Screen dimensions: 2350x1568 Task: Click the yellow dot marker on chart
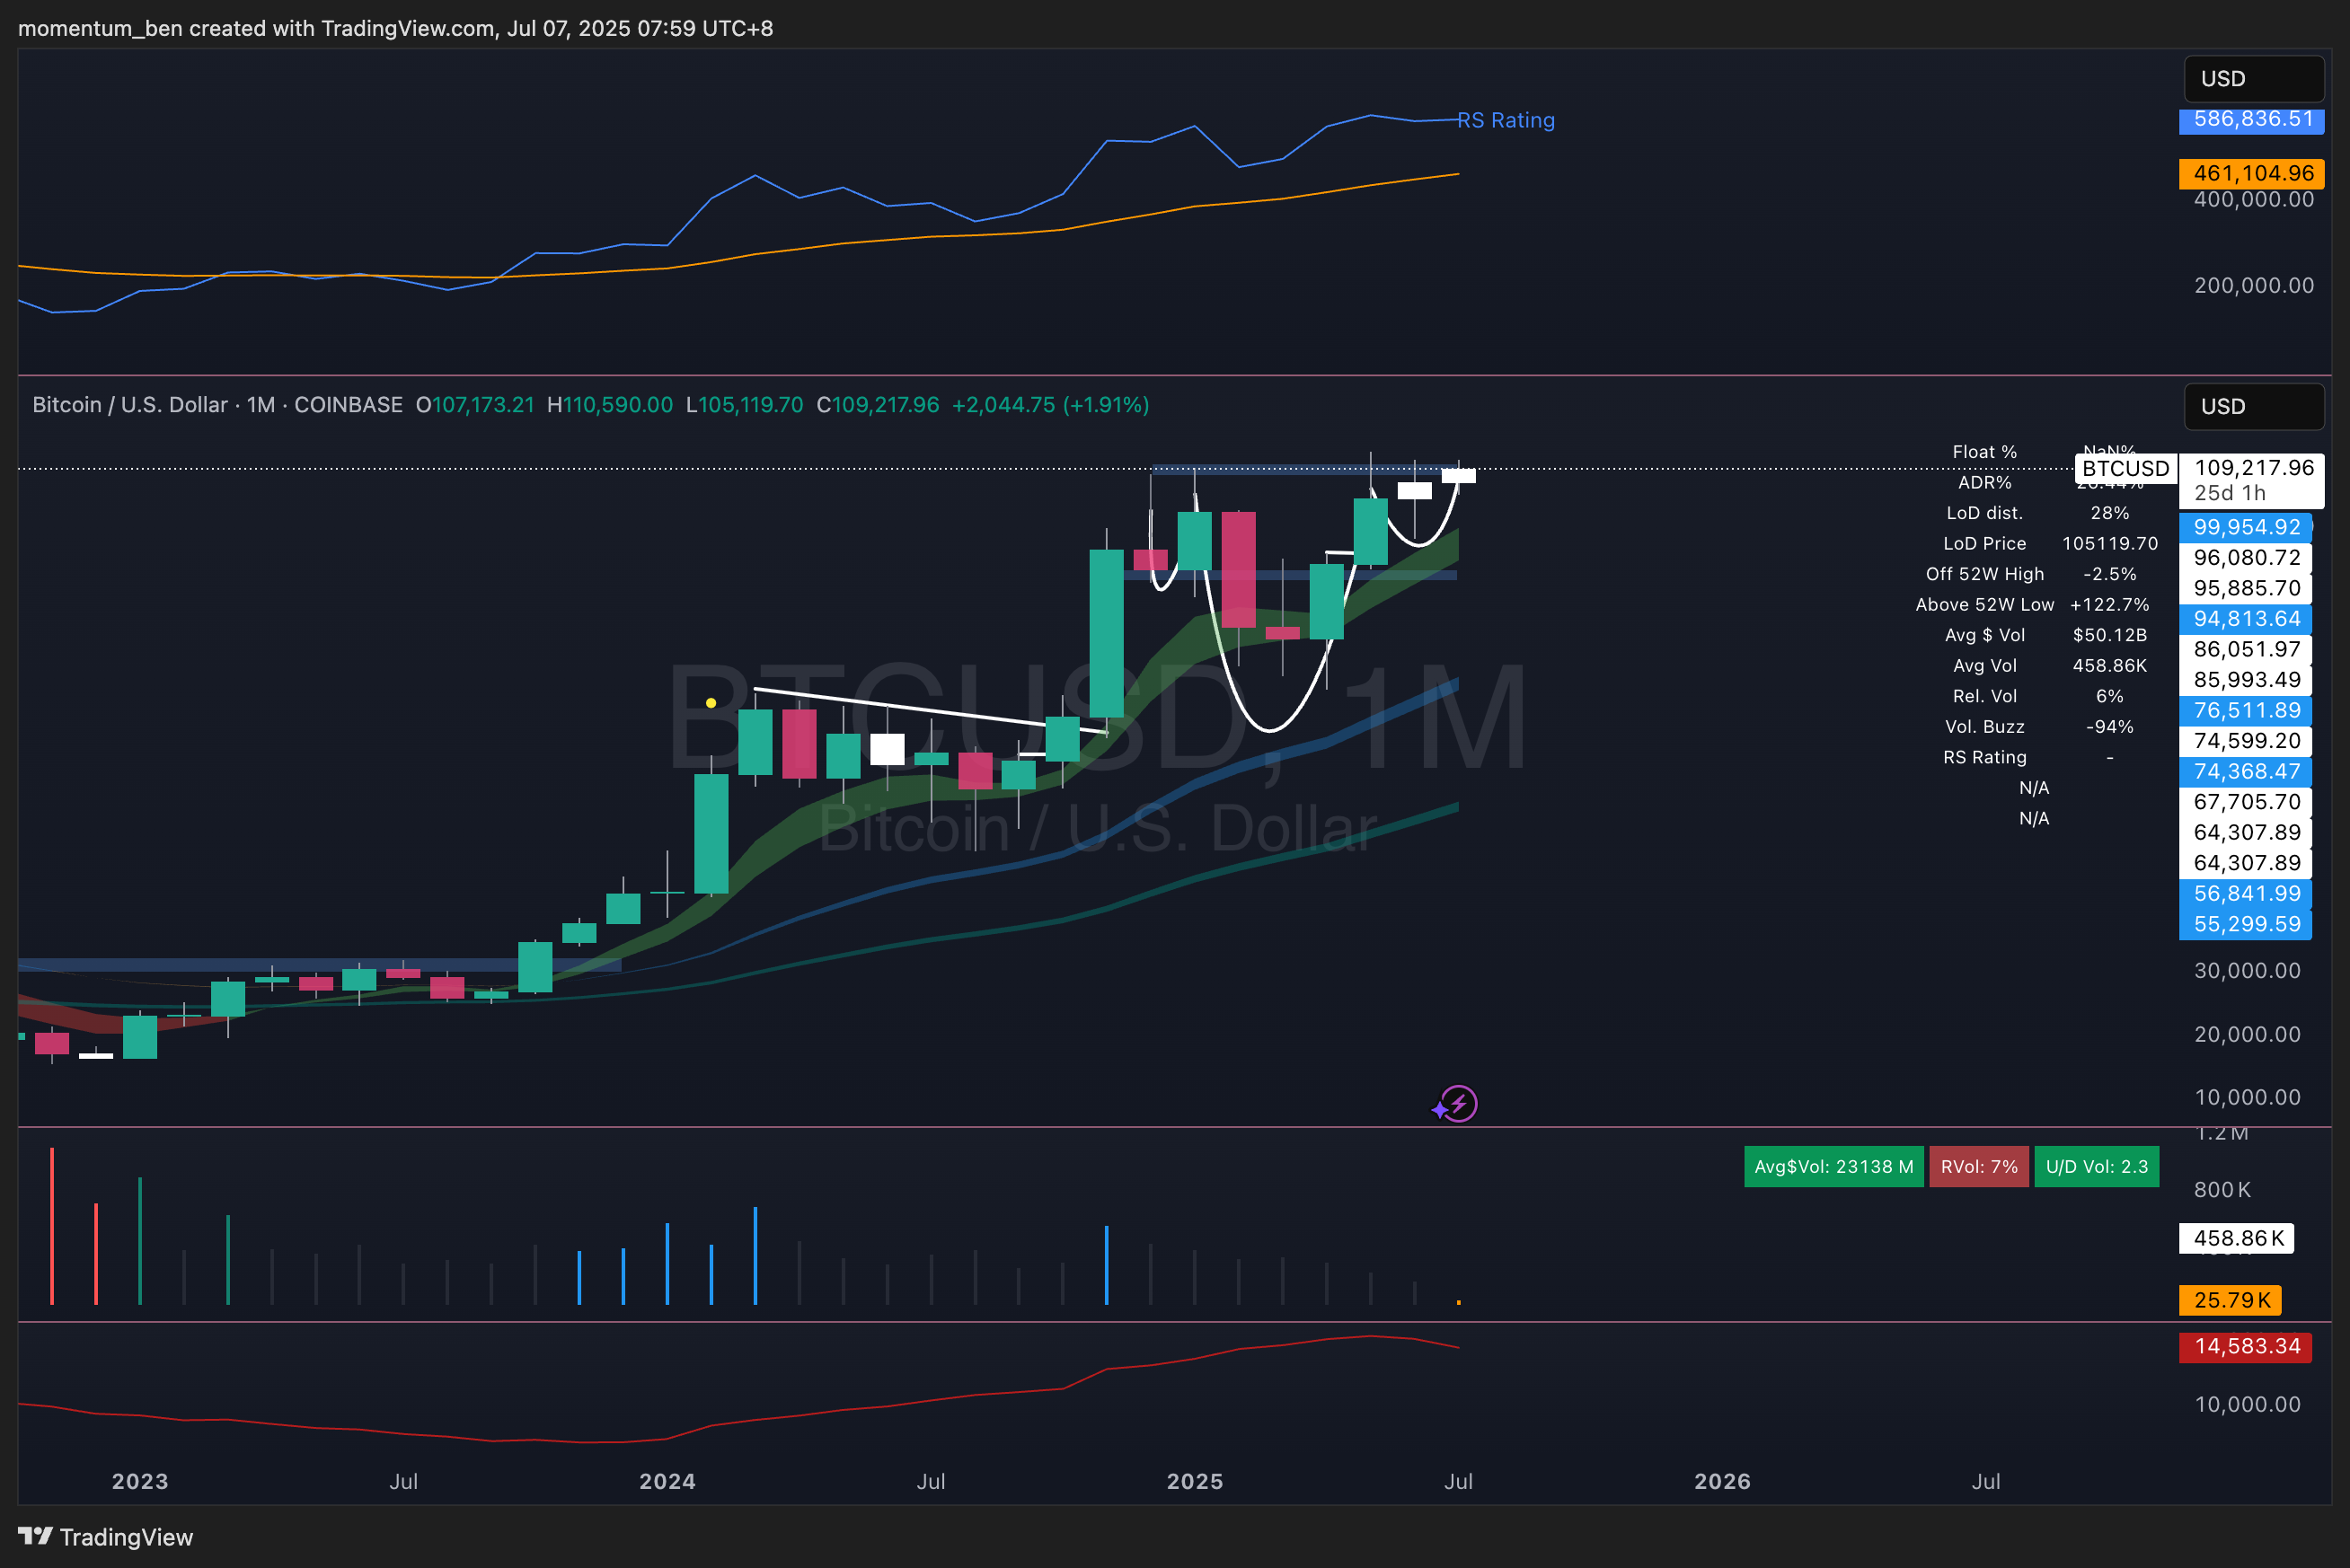click(711, 703)
